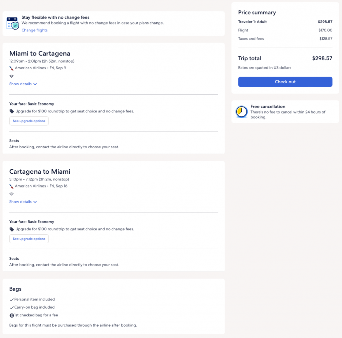342x338 pixels.
Task: Click the clock icon beside Free cancellation
Action: coord(241,112)
